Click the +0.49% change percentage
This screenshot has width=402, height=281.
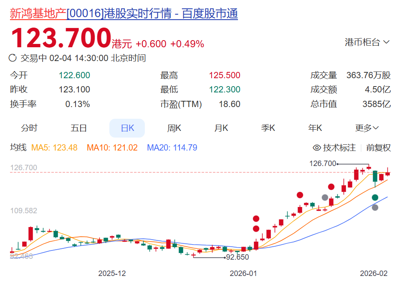pyautogui.click(x=187, y=44)
